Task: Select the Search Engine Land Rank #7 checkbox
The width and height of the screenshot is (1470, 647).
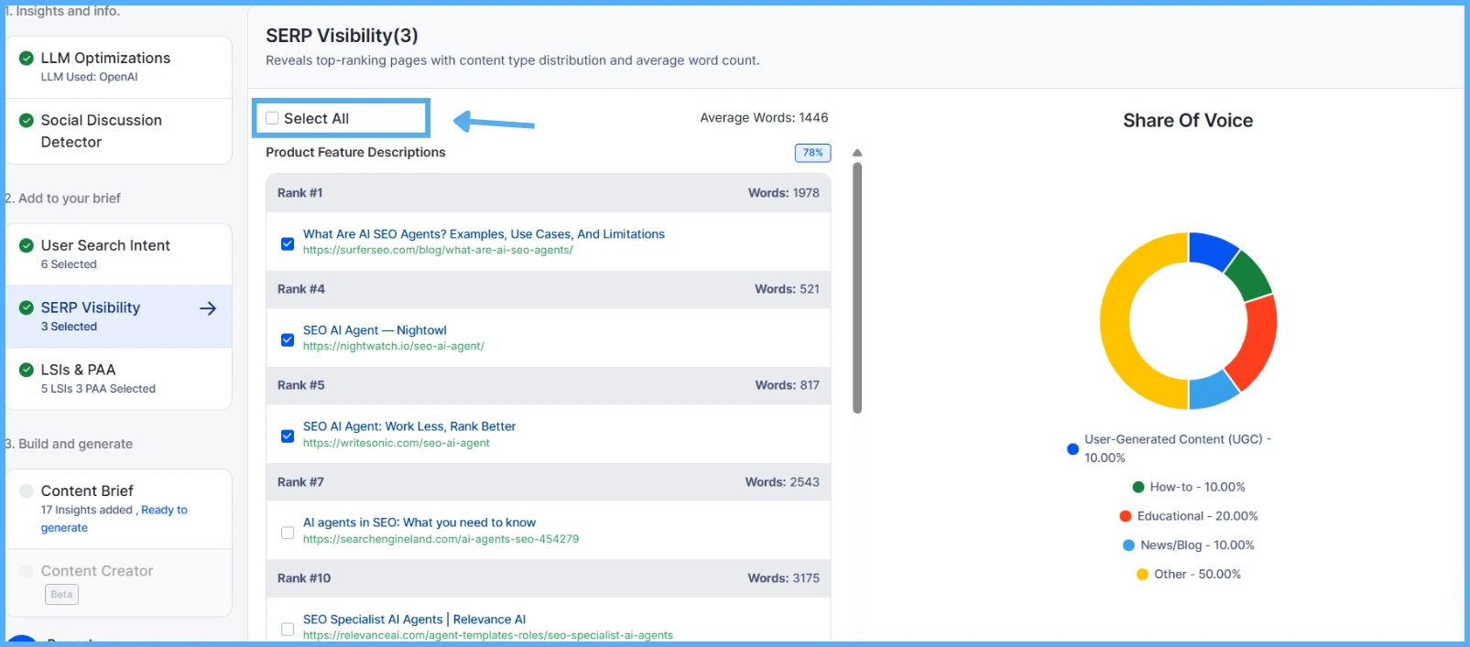Action: tap(288, 533)
